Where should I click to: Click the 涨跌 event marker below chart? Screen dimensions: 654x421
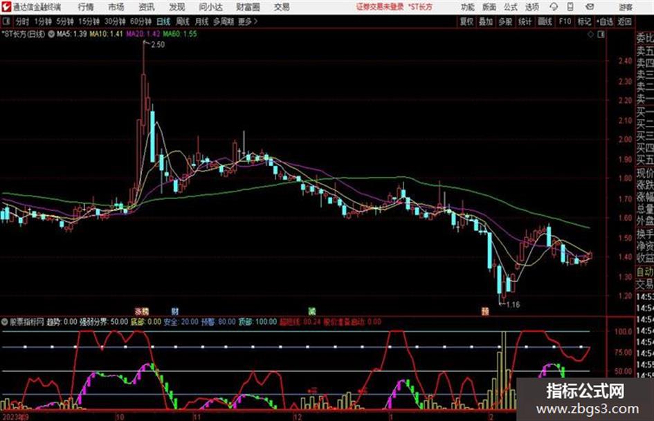coord(142,311)
